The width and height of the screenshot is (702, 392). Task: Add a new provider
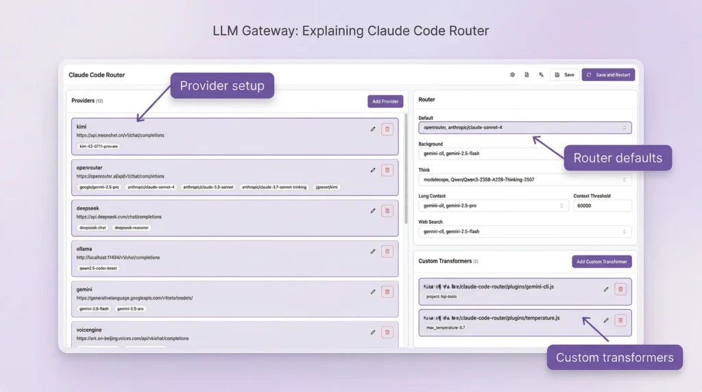[x=385, y=101]
